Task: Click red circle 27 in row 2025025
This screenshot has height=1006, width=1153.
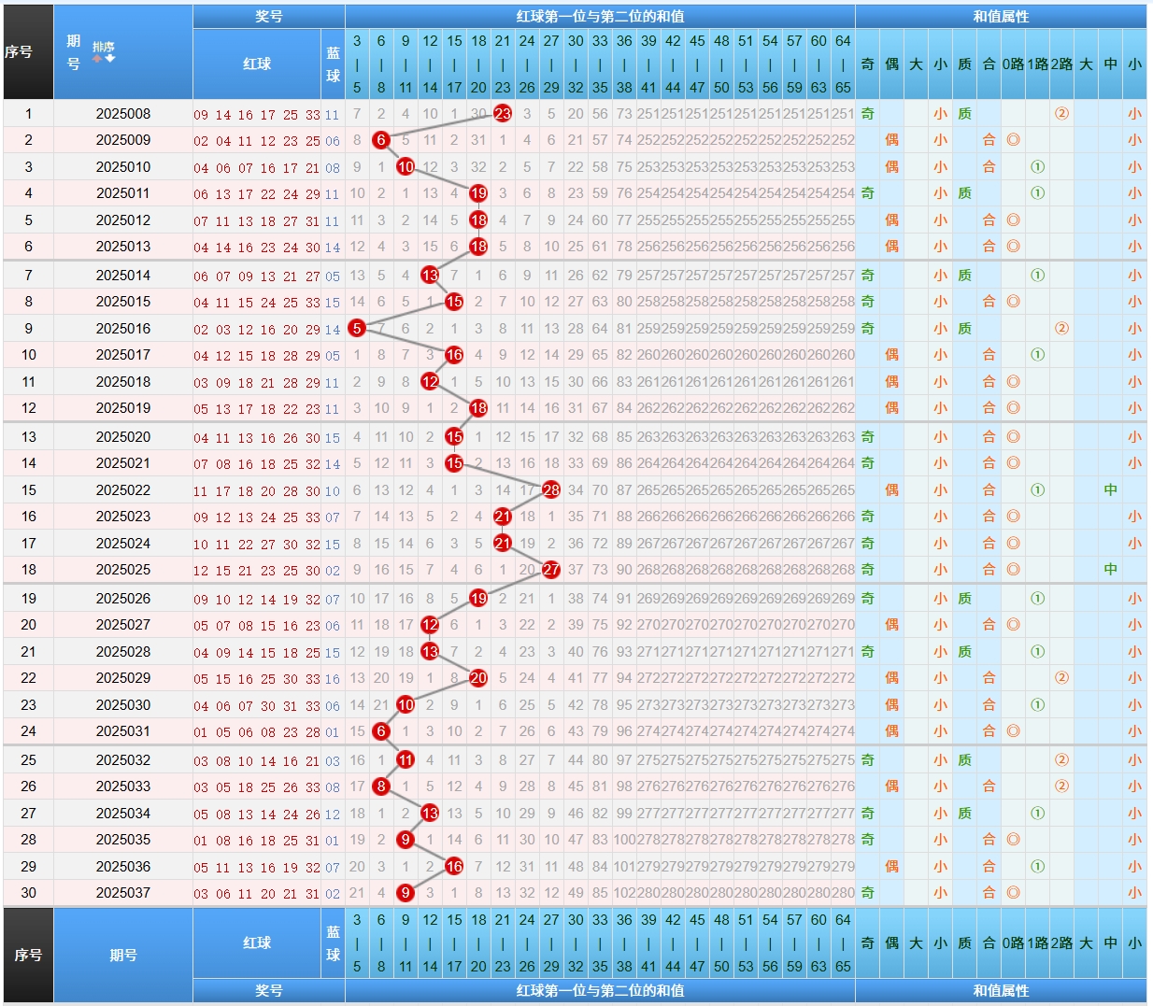Action: [x=551, y=570]
